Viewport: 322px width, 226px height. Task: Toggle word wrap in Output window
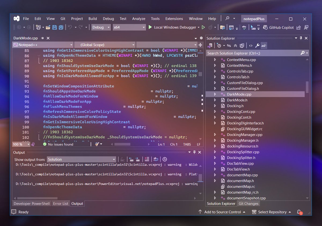[156, 159]
